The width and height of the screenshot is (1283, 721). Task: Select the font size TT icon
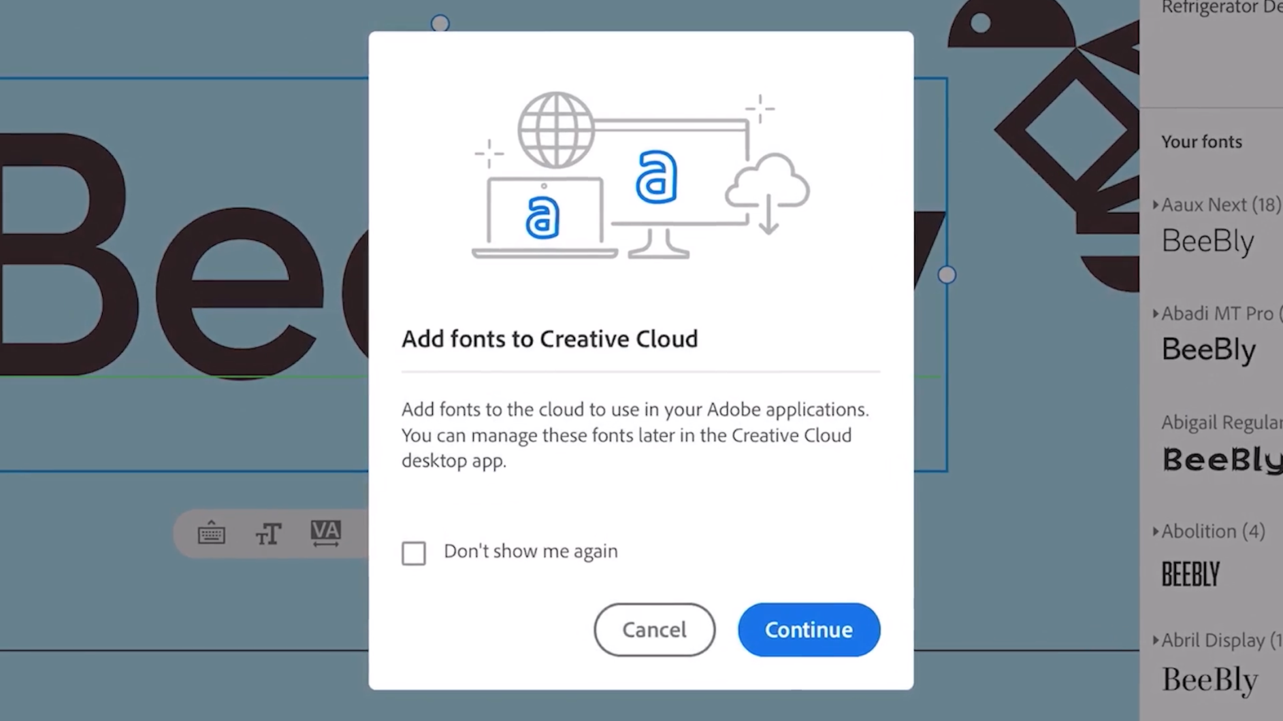[268, 534]
